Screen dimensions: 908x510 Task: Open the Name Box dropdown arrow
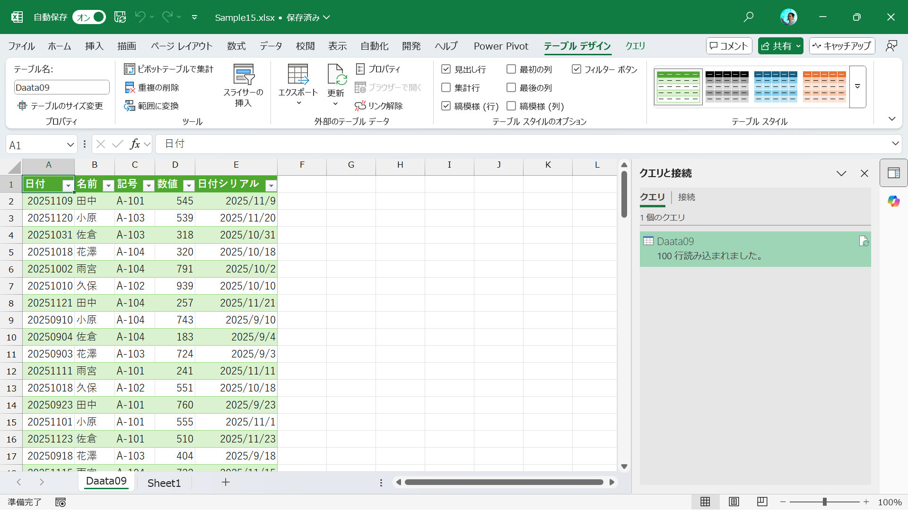point(70,144)
